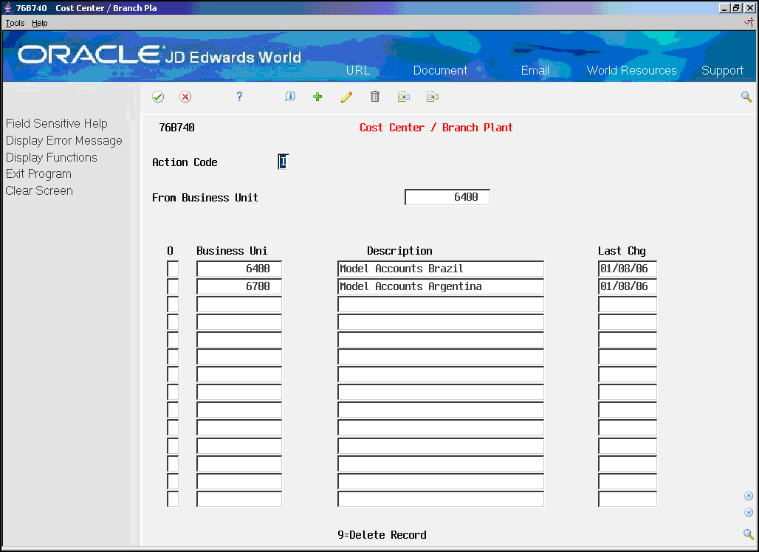
Task: Click the From Business Unit field
Action: (x=447, y=197)
